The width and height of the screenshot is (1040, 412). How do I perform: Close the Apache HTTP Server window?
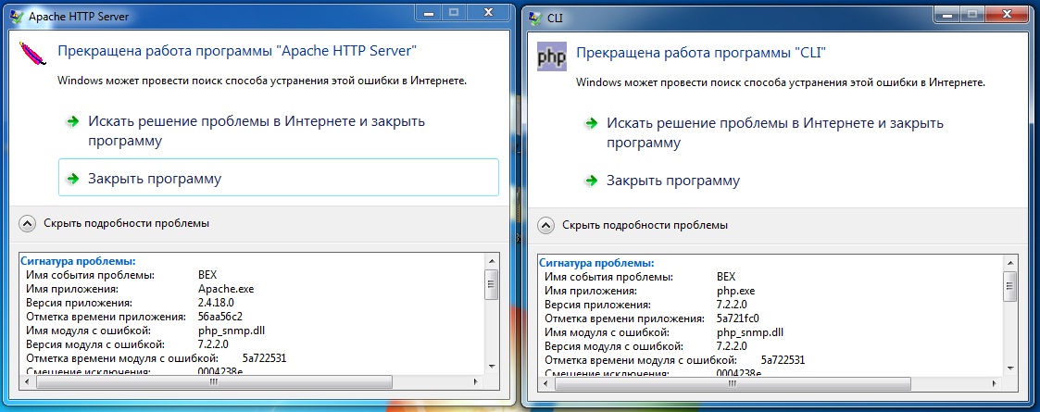(x=488, y=12)
